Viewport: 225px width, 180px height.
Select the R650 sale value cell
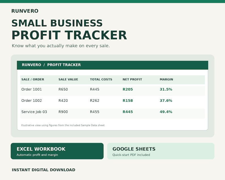pyautogui.click(x=63, y=89)
